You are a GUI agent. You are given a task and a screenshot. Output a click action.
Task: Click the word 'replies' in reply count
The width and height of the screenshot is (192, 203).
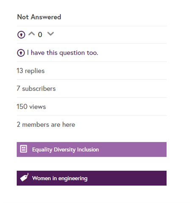coord(35,71)
